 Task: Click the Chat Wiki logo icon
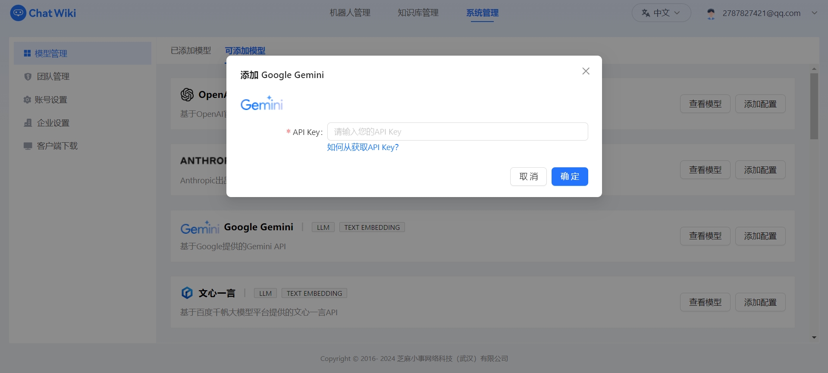click(x=18, y=13)
